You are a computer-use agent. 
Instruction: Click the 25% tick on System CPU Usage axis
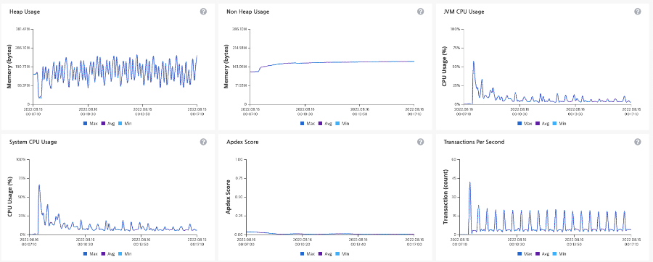[x=21, y=216]
